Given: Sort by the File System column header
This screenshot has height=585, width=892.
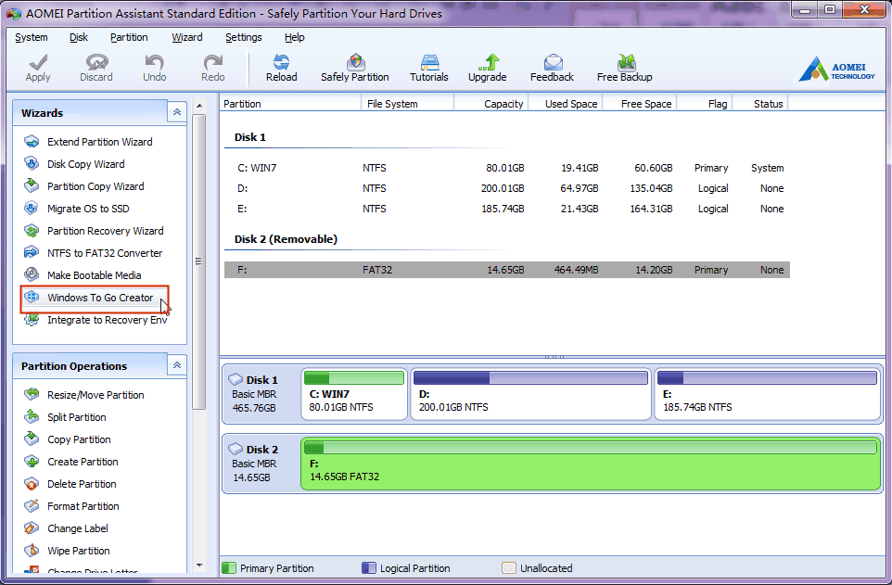Looking at the screenshot, I should pos(407,104).
